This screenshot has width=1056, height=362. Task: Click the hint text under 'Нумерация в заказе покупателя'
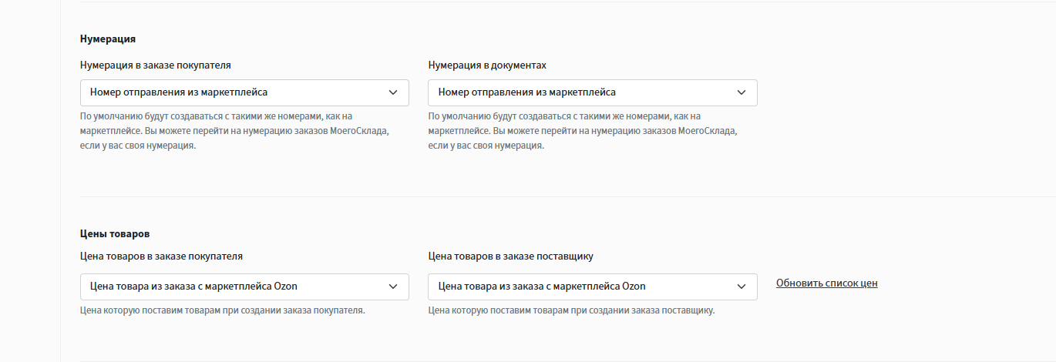tap(234, 132)
